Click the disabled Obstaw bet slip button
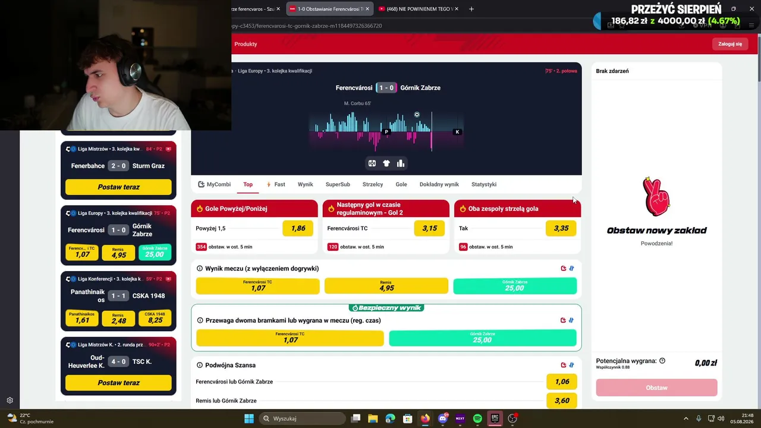The height and width of the screenshot is (428, 761). [x=656, y=388]
